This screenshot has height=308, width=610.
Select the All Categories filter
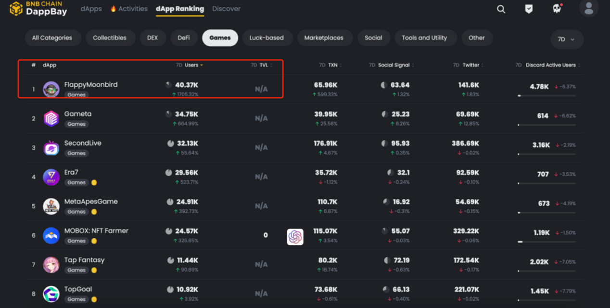52,38
